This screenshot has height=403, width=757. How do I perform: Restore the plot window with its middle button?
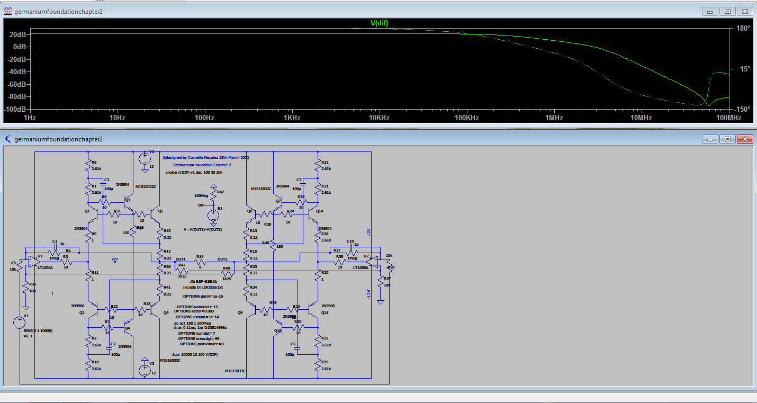pyautogui.click(x=727, y=11)
